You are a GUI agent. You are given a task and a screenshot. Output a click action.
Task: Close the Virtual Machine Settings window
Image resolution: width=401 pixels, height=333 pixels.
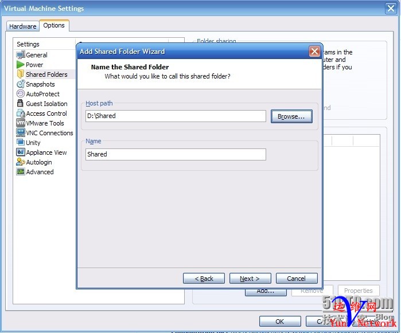[x=391, y=8]
